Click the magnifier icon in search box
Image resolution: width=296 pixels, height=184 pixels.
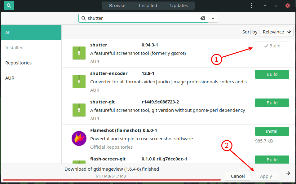tap(83, 18)
